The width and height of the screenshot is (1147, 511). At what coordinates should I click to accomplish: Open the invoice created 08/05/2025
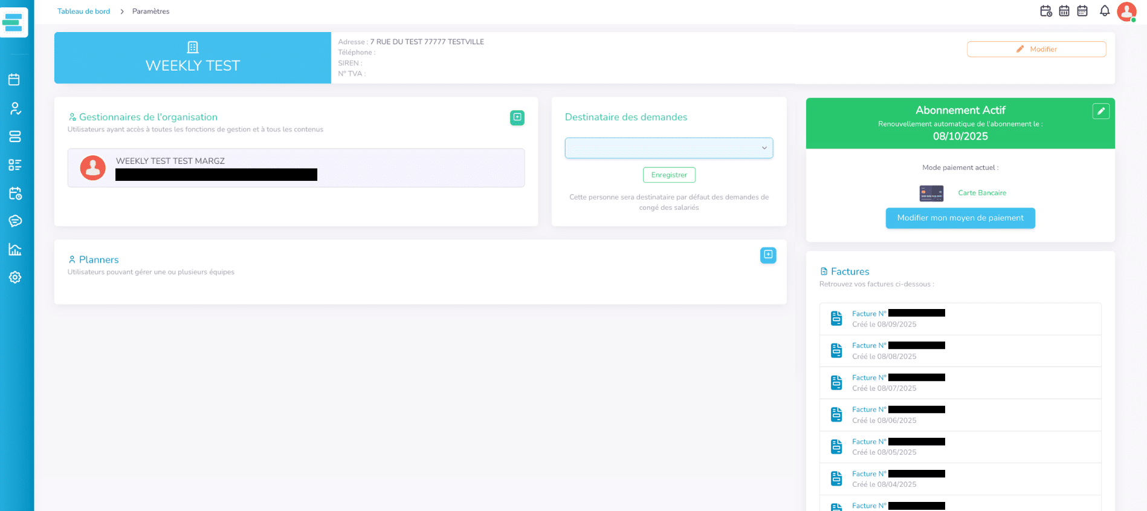click(960, 447)
